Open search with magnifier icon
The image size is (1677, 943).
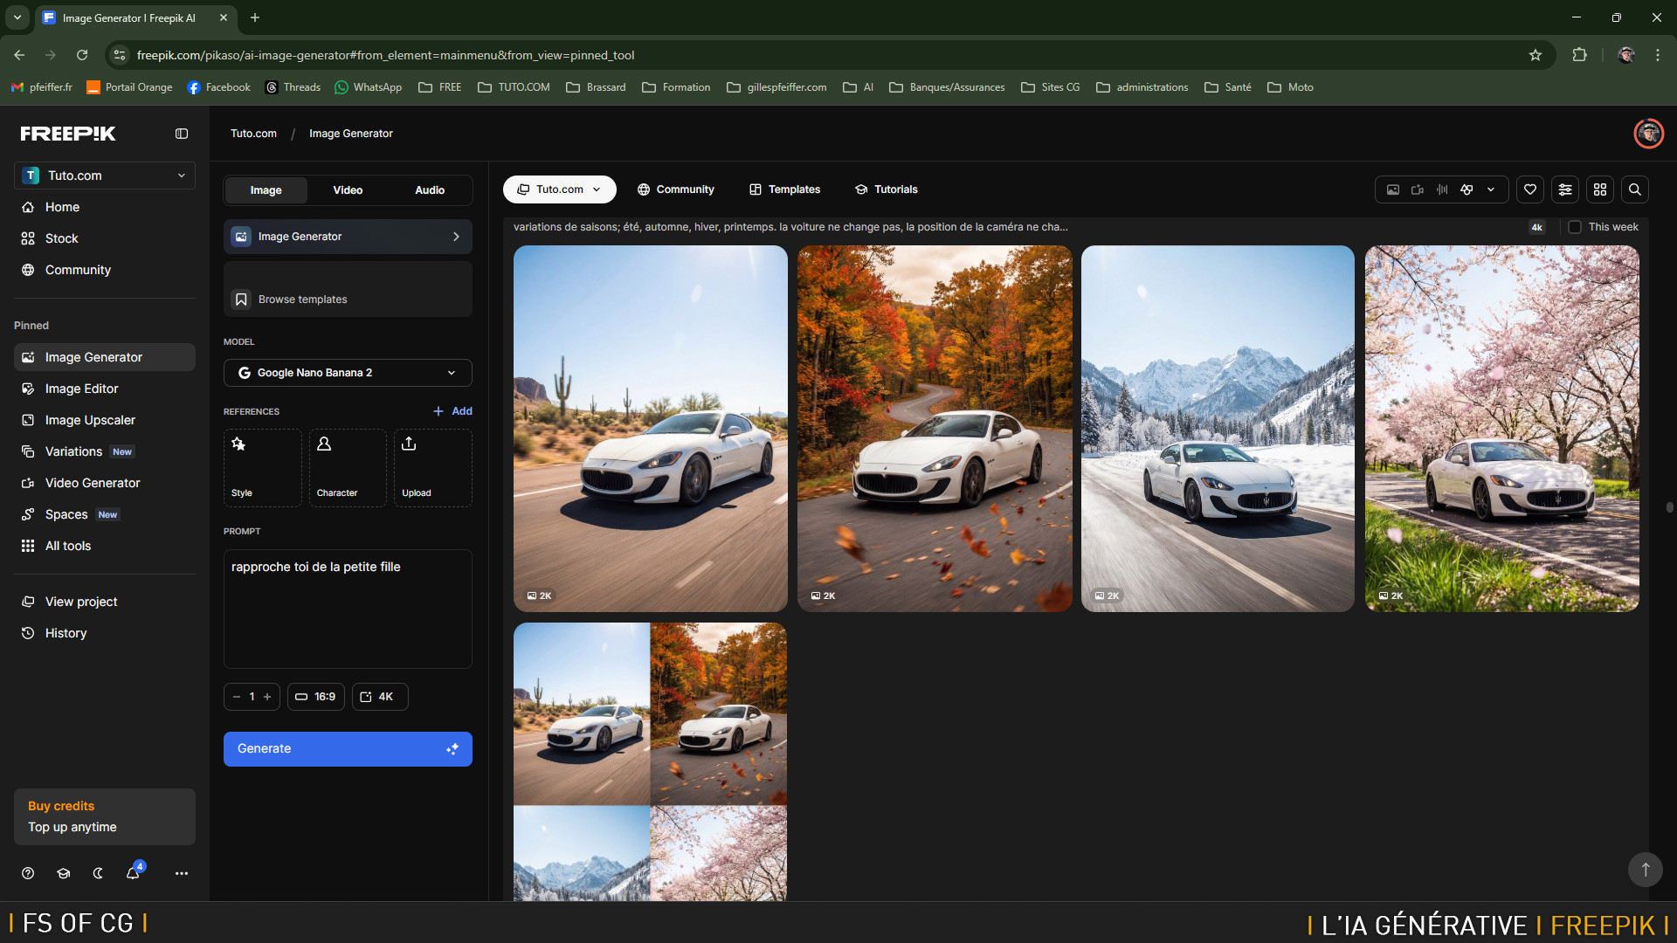pyautogui.click(x=1635, y=189)
